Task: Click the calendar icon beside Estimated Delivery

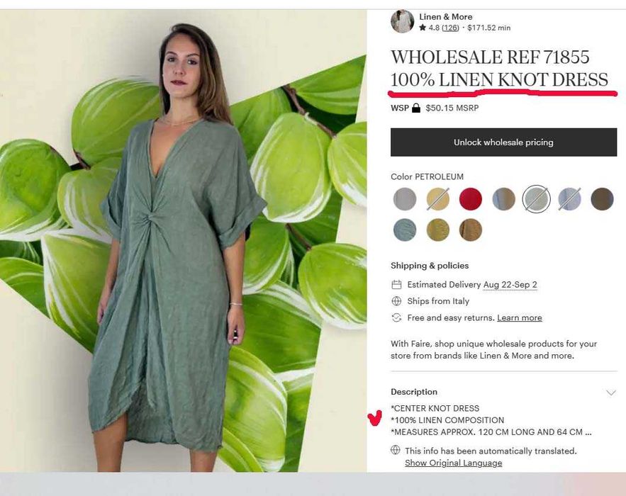Action: (396, 285)
